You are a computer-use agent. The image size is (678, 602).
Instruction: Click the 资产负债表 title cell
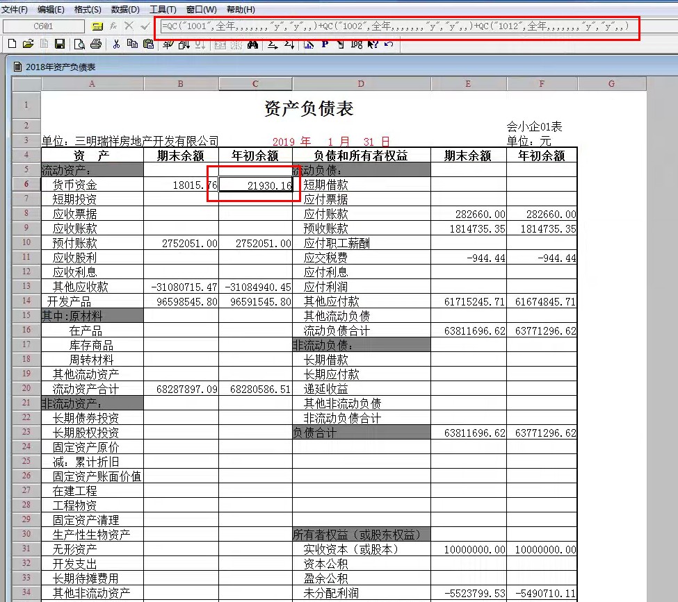click(x=309, y=108)
